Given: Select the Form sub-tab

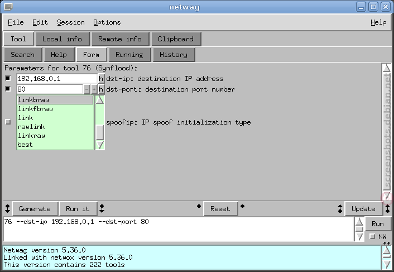Looking at the screenshot, I should [91, 55].
